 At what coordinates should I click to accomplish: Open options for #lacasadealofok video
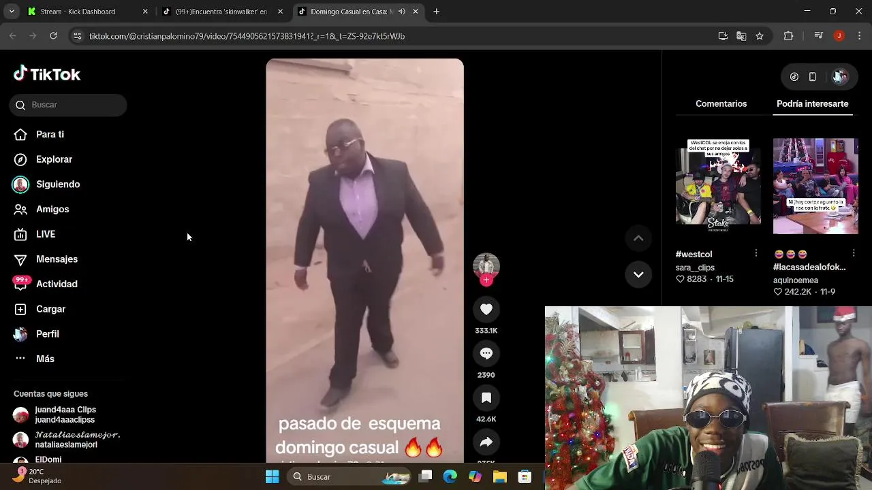click(853, 253)
